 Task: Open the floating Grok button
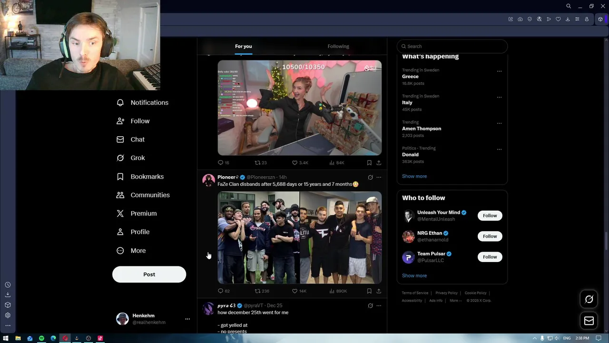[589, 299]
